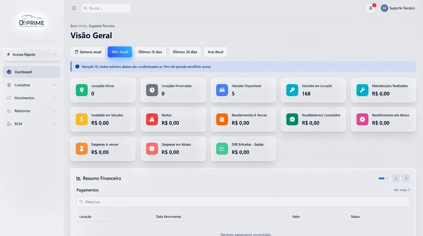
Task: Click the Status column header
Action: (355, 217)
